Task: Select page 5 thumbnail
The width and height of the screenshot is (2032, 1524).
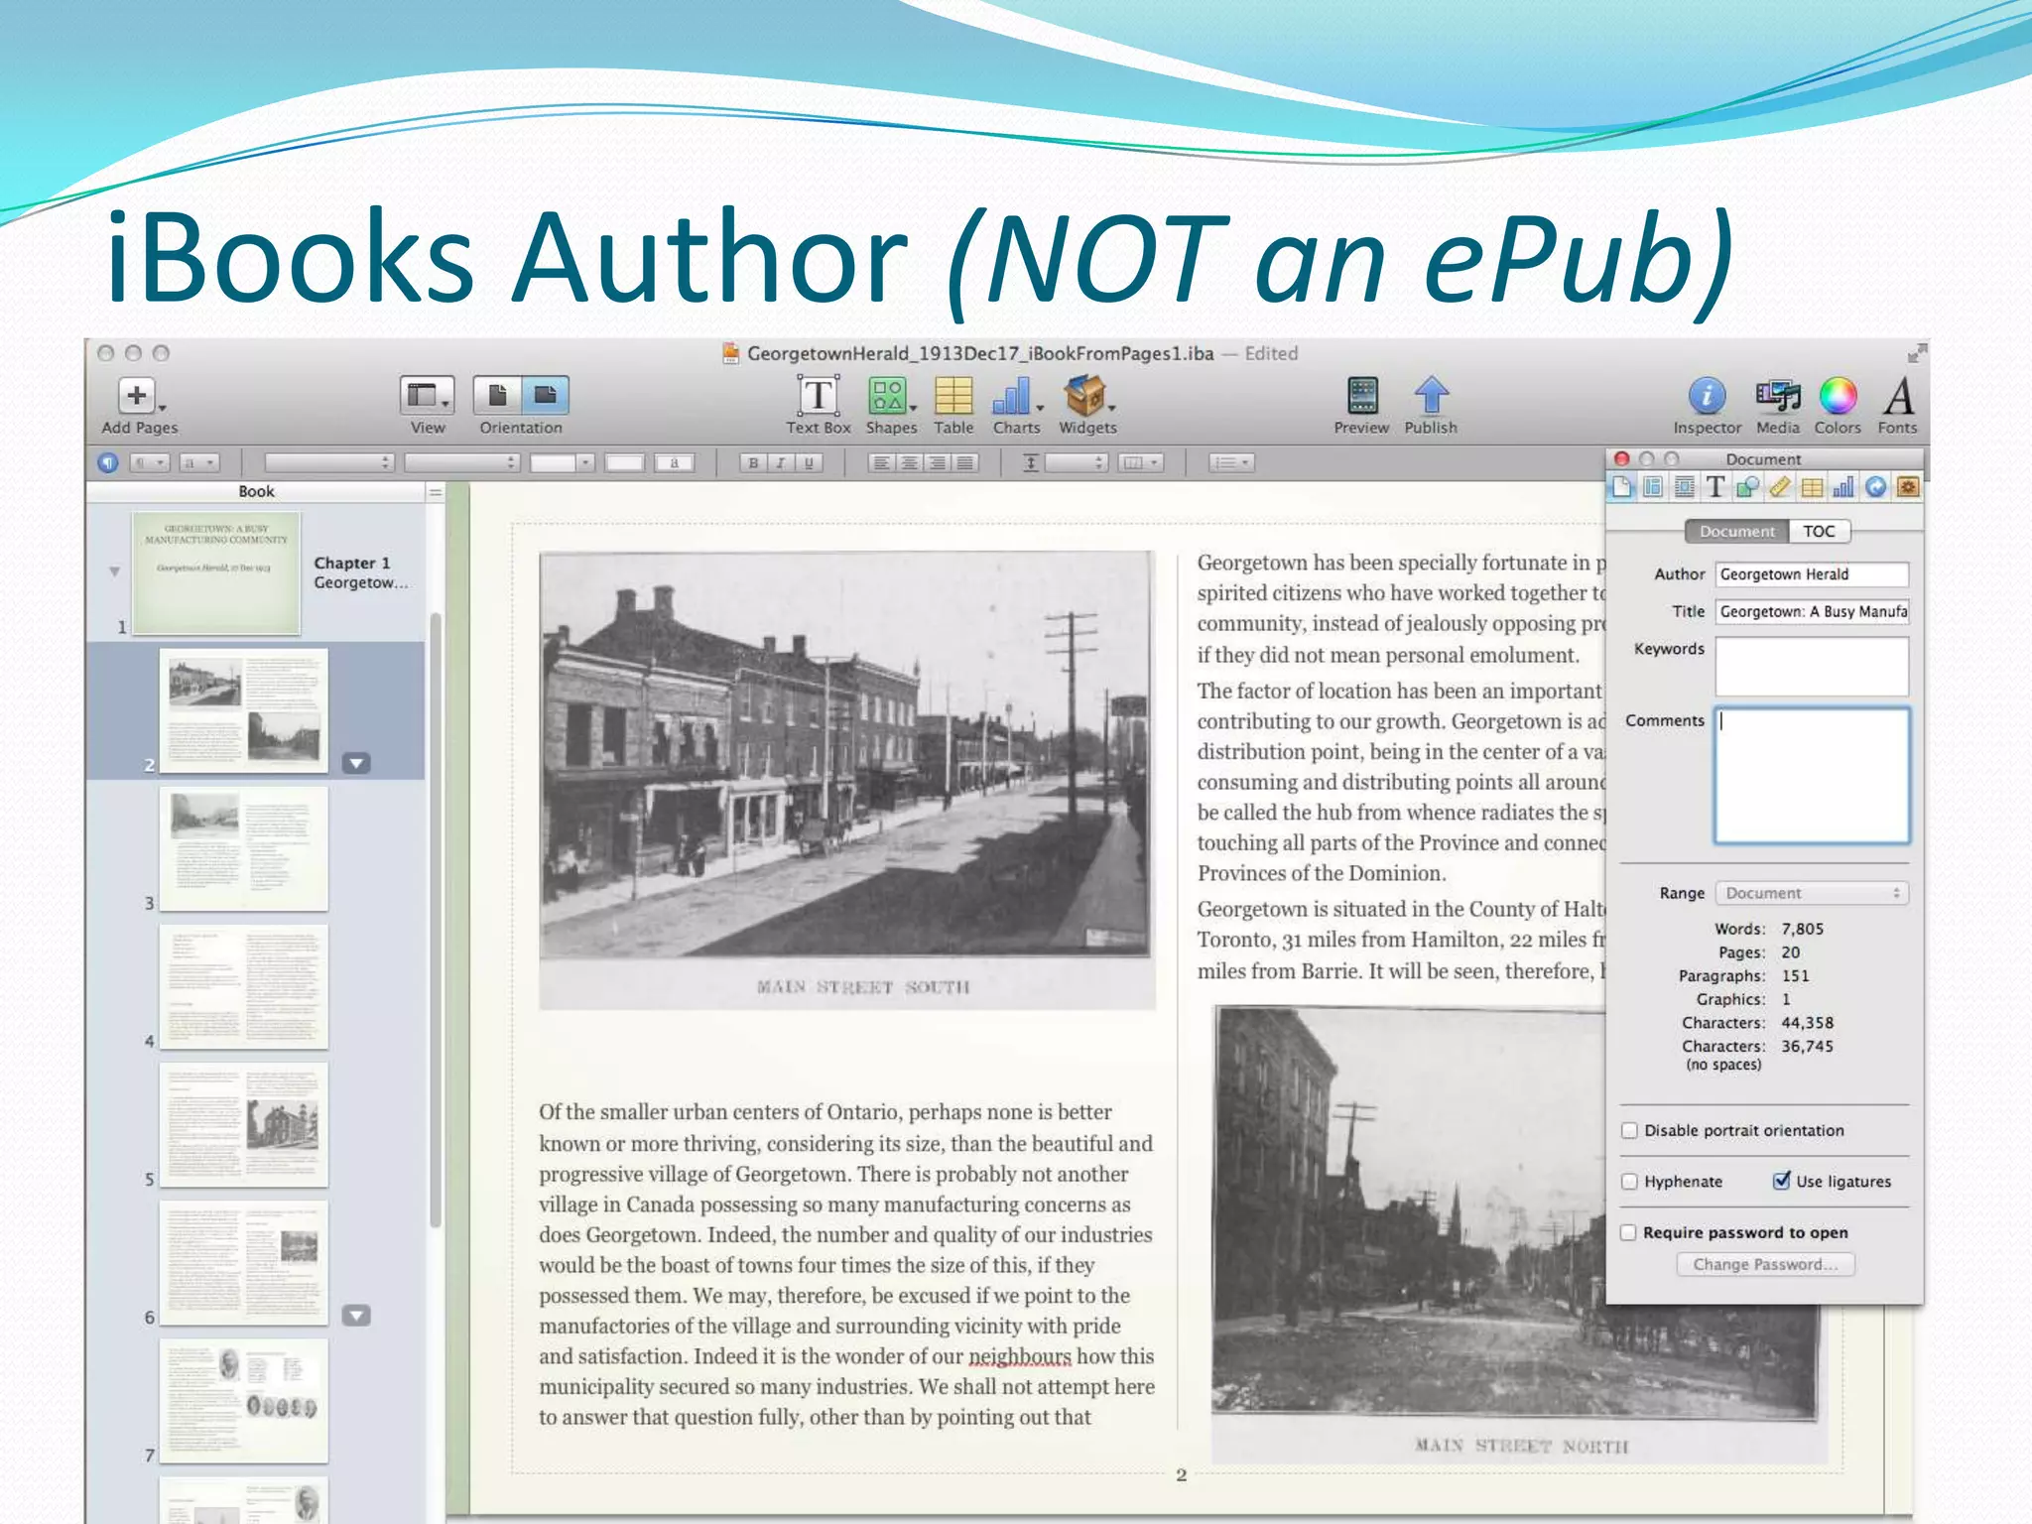Action: pos(244,1125)
